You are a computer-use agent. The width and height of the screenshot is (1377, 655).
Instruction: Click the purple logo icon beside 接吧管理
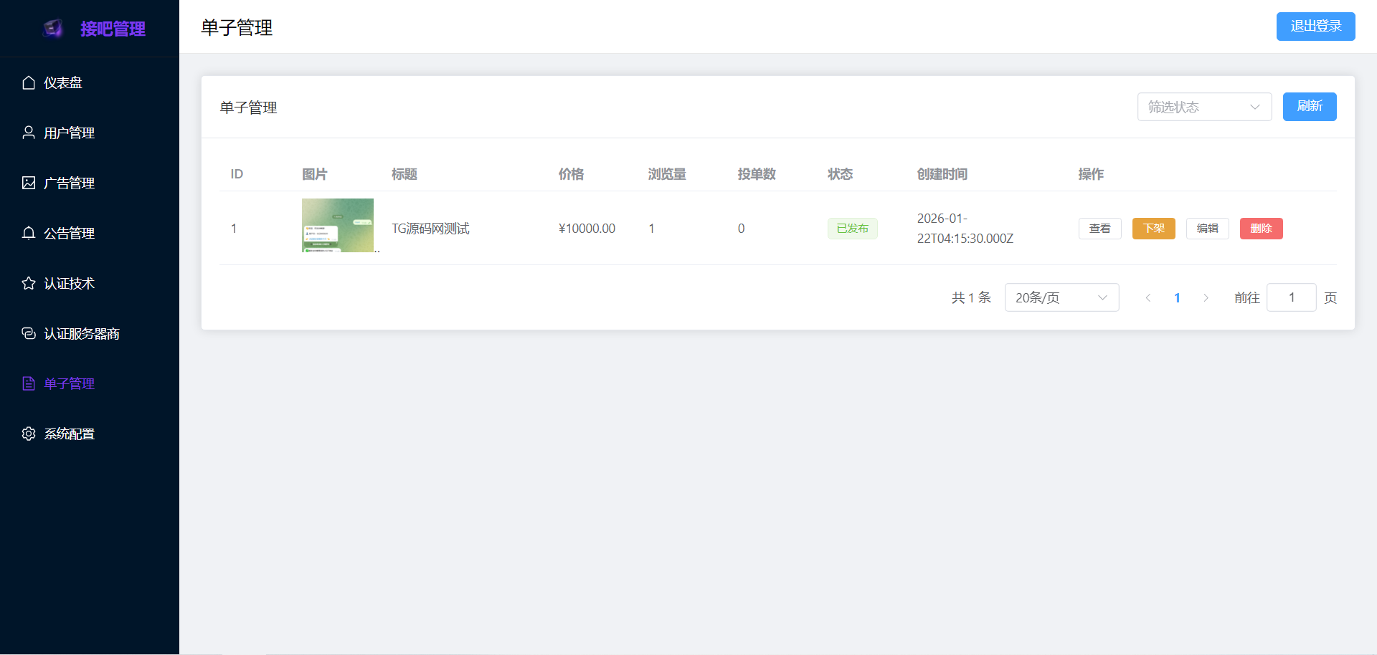pyautogui.click(x=54, y=29)
